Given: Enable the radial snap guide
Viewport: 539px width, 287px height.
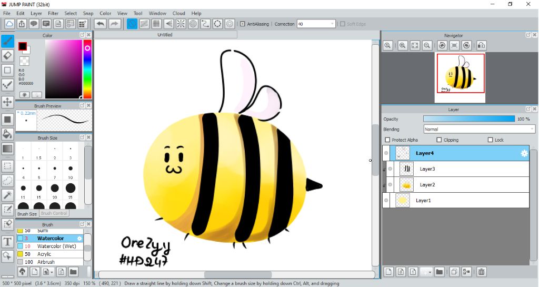Looking at the screenshot, I should click(181, 24).
